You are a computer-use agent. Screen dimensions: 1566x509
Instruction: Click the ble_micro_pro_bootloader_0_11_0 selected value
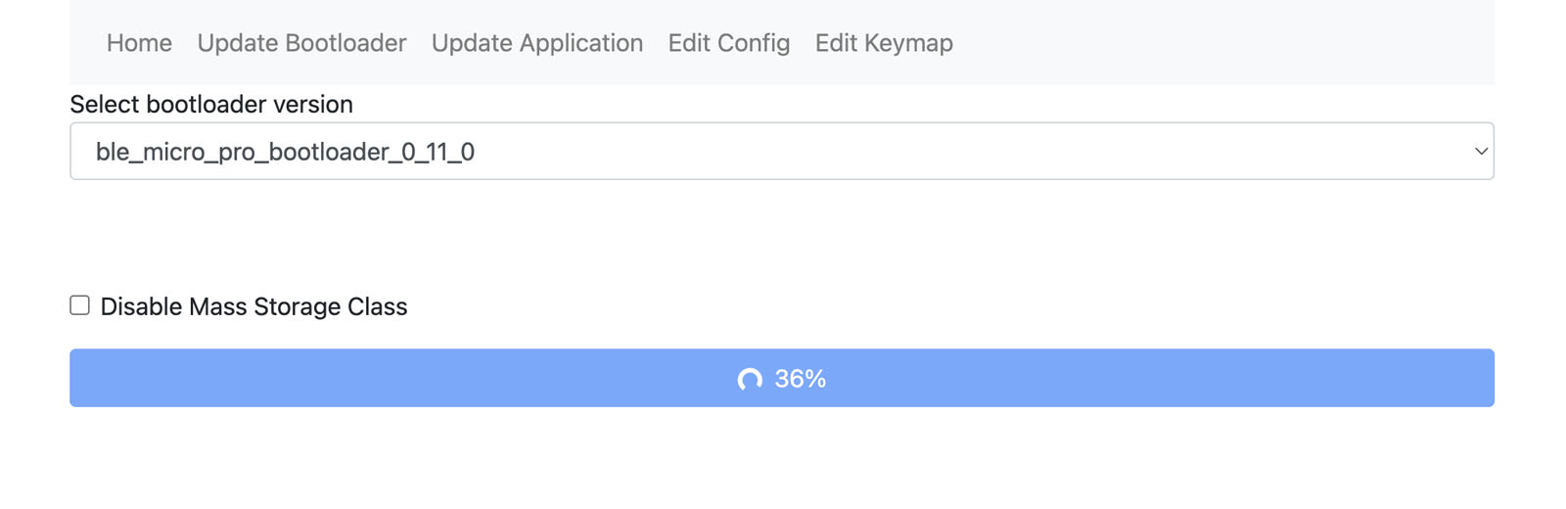click(285, 152)
